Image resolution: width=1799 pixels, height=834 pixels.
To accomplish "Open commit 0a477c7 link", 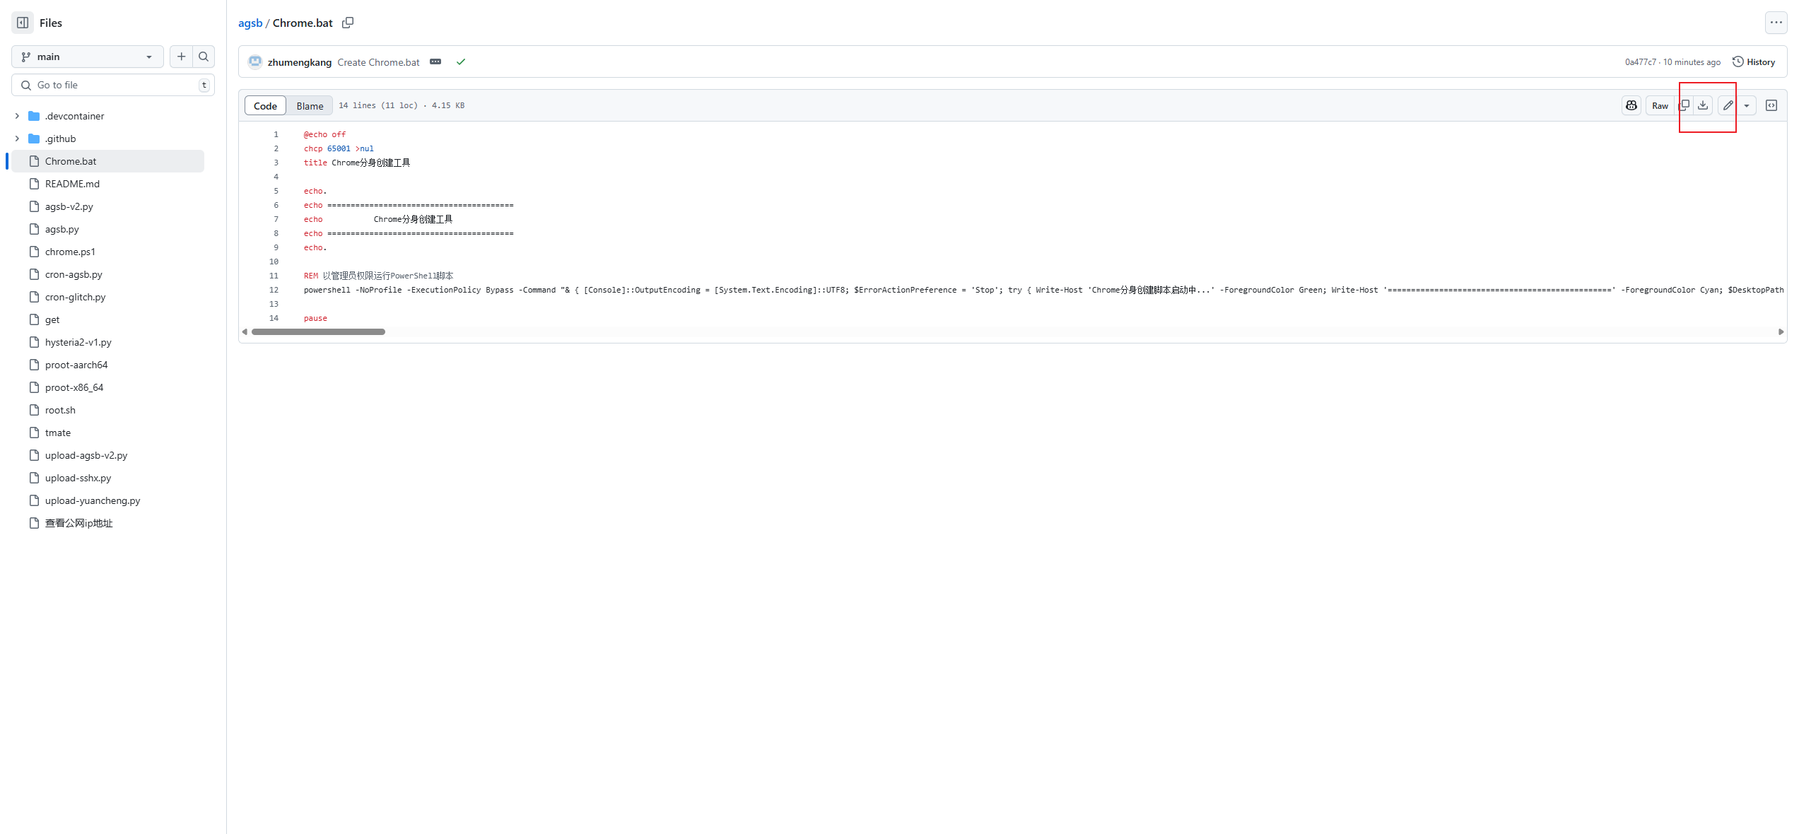I will [x=1640, y=62].
